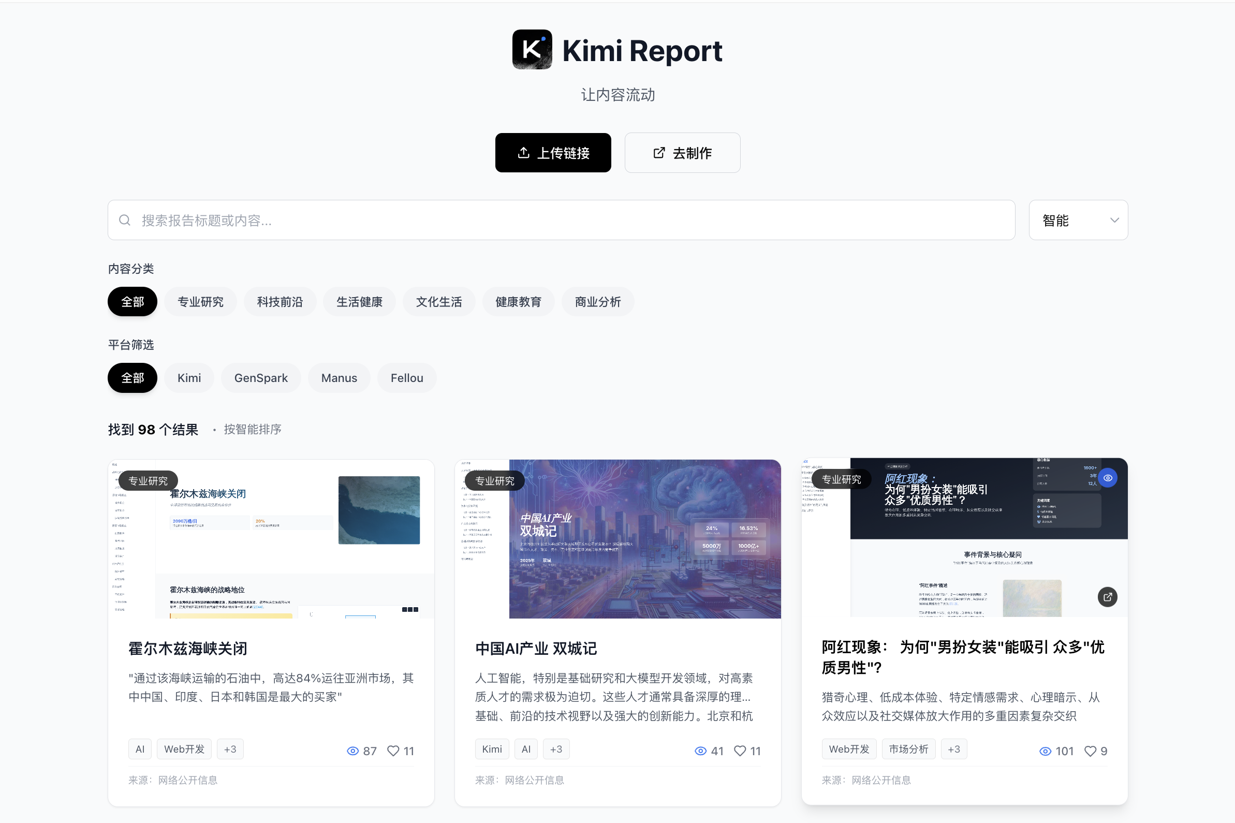
Task: Open the 霍尔木兹海峡关闭 preview thumbnail
Action: pos(271,539)
